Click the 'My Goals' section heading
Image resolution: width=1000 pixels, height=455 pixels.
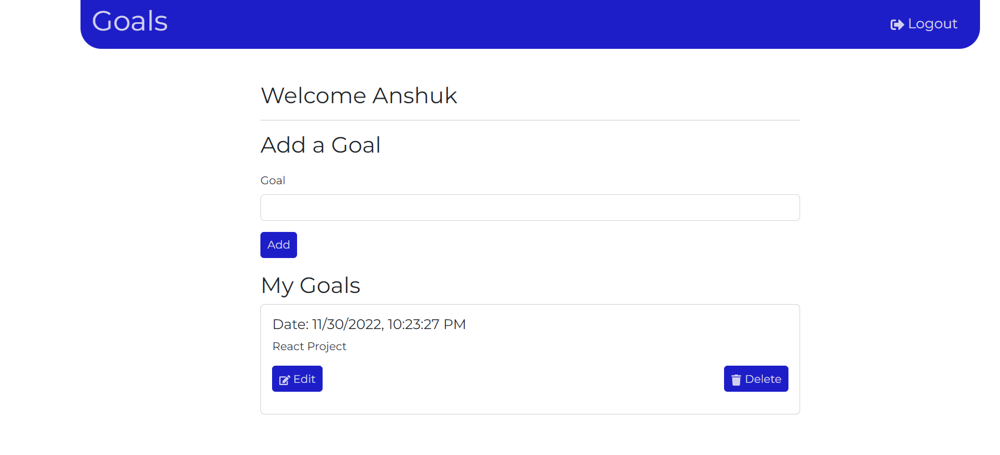tap(310, 285)
